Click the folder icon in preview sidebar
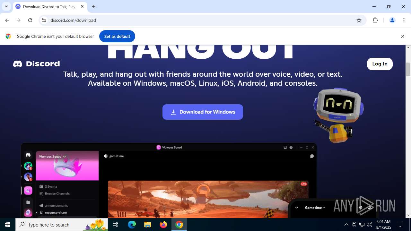411x231 pixels. (x=28, y=202)
